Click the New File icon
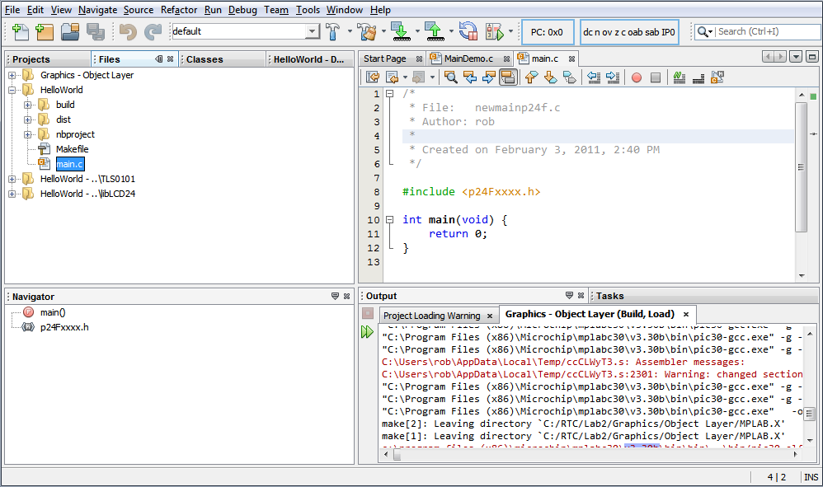Viewport: 823px width, 487px height. [20, 33]
